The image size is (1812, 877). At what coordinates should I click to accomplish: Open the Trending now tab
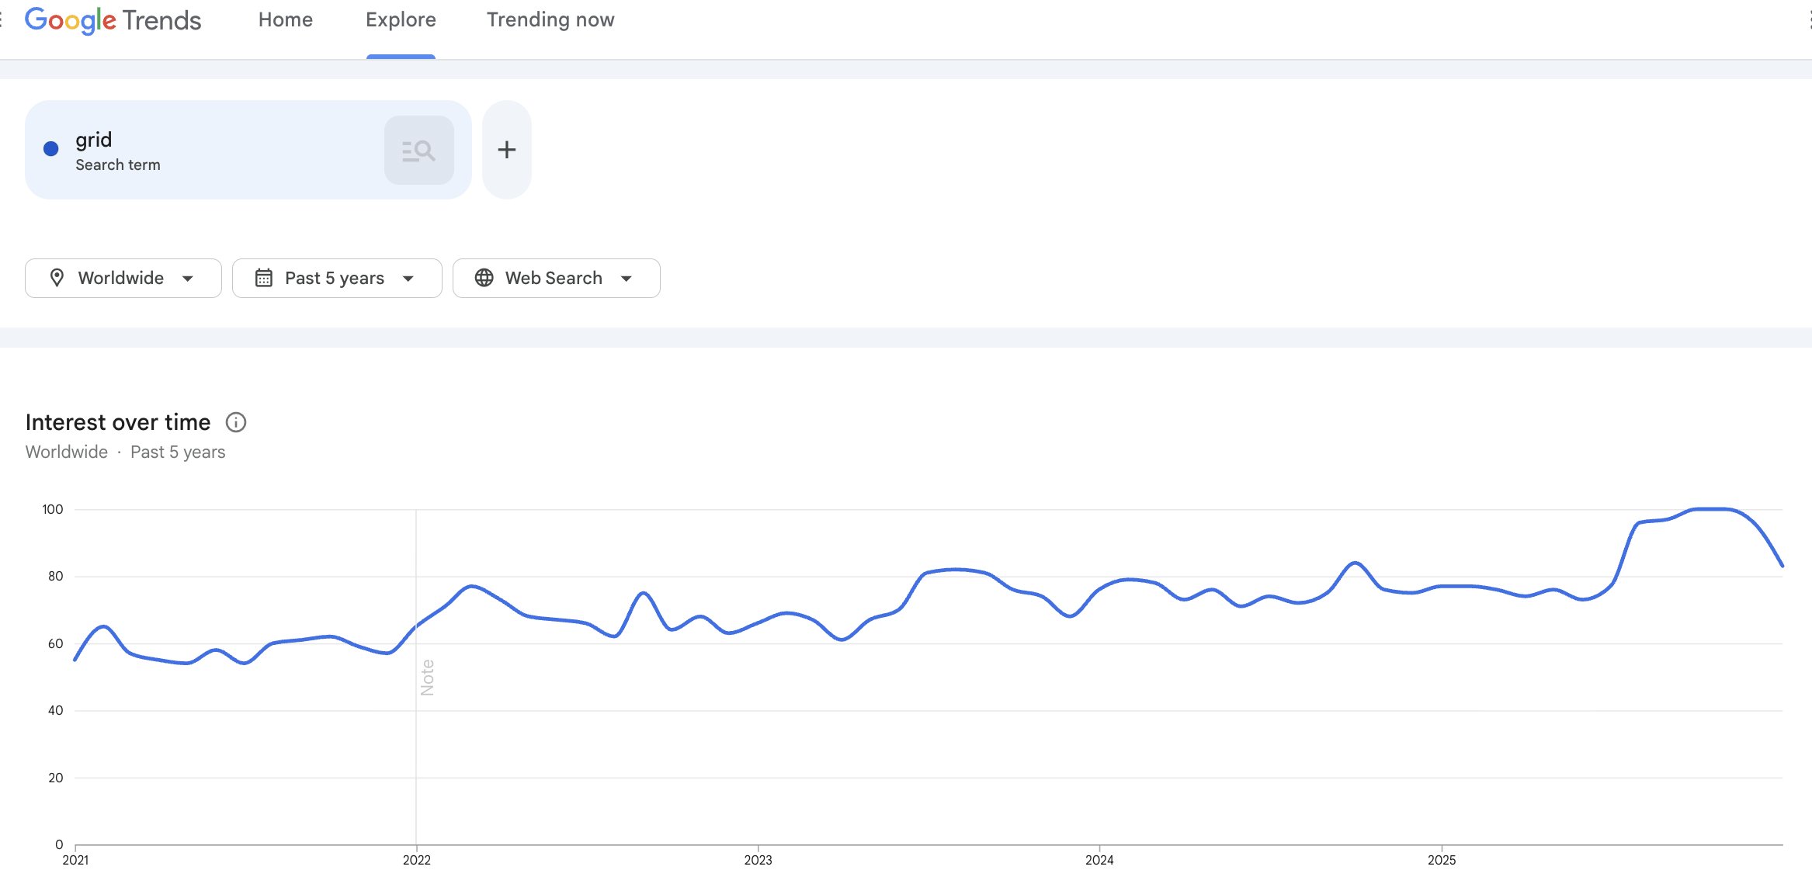(550, 20)
